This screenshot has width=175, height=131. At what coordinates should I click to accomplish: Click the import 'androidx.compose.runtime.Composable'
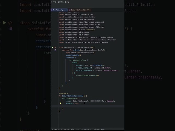click(x=77, y=30)
